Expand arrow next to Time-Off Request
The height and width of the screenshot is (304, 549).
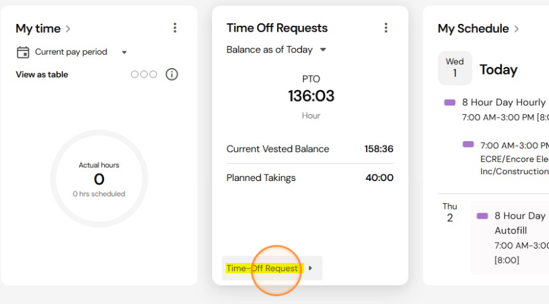pos(310,268)
